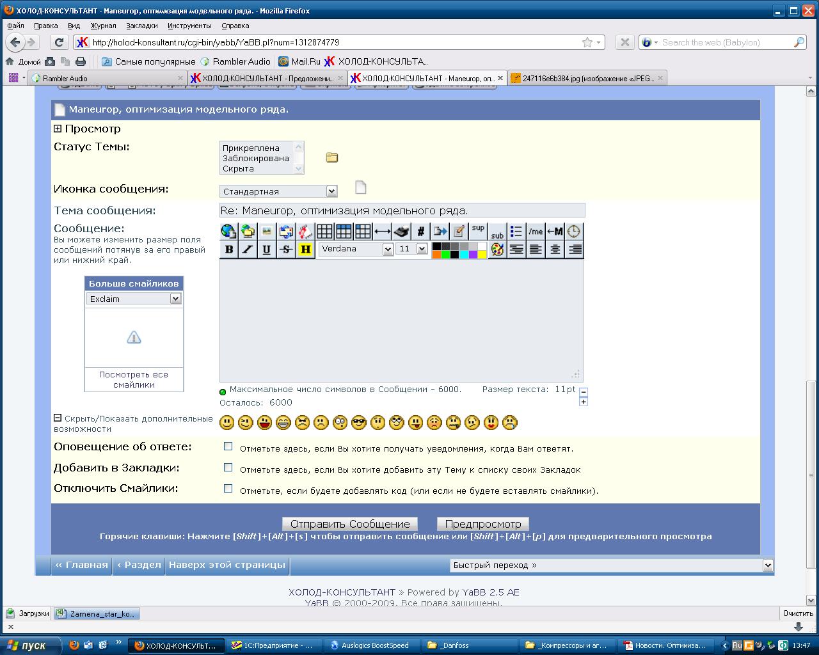Viewport: 819px width, 655px height.
Task: Open the Посмотреть все смайлики link
Action: click(134, 380)
